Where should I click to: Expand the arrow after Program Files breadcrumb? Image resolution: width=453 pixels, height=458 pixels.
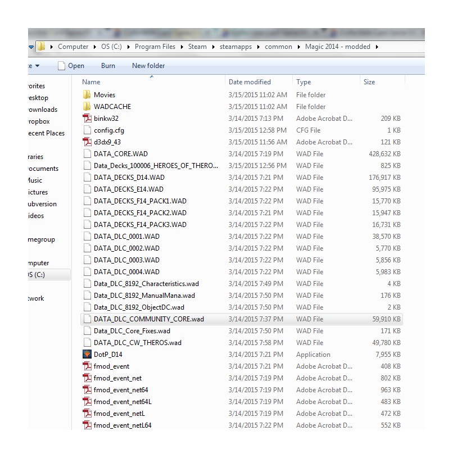(x=180, y=47)
